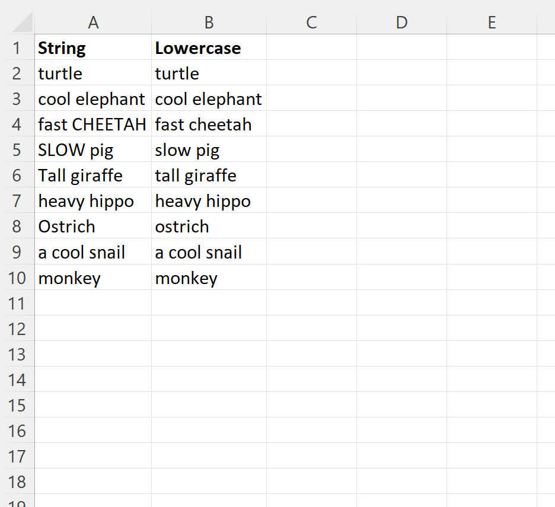
Task: Select the 'a cool snail' cell in column B
Action: [x=209, y=252]
